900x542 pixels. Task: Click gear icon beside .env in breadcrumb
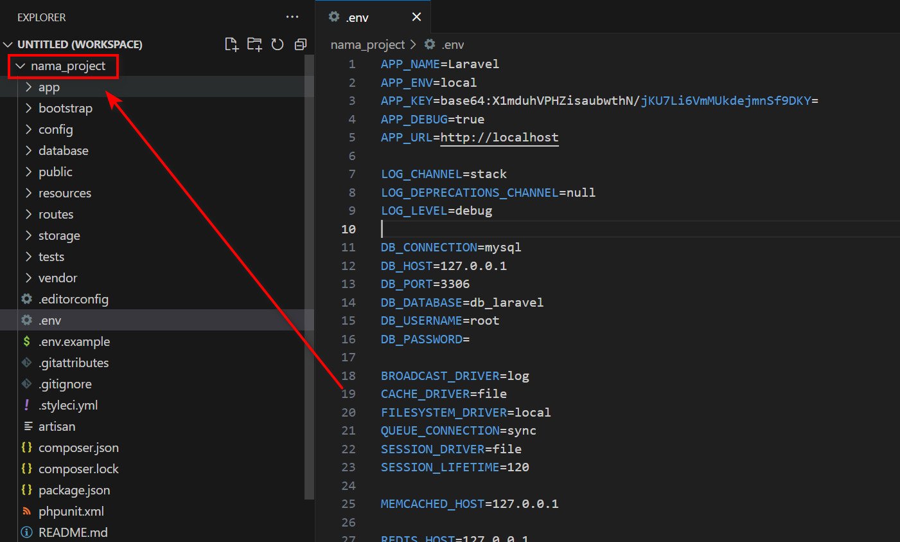click(x=430, y=44)
